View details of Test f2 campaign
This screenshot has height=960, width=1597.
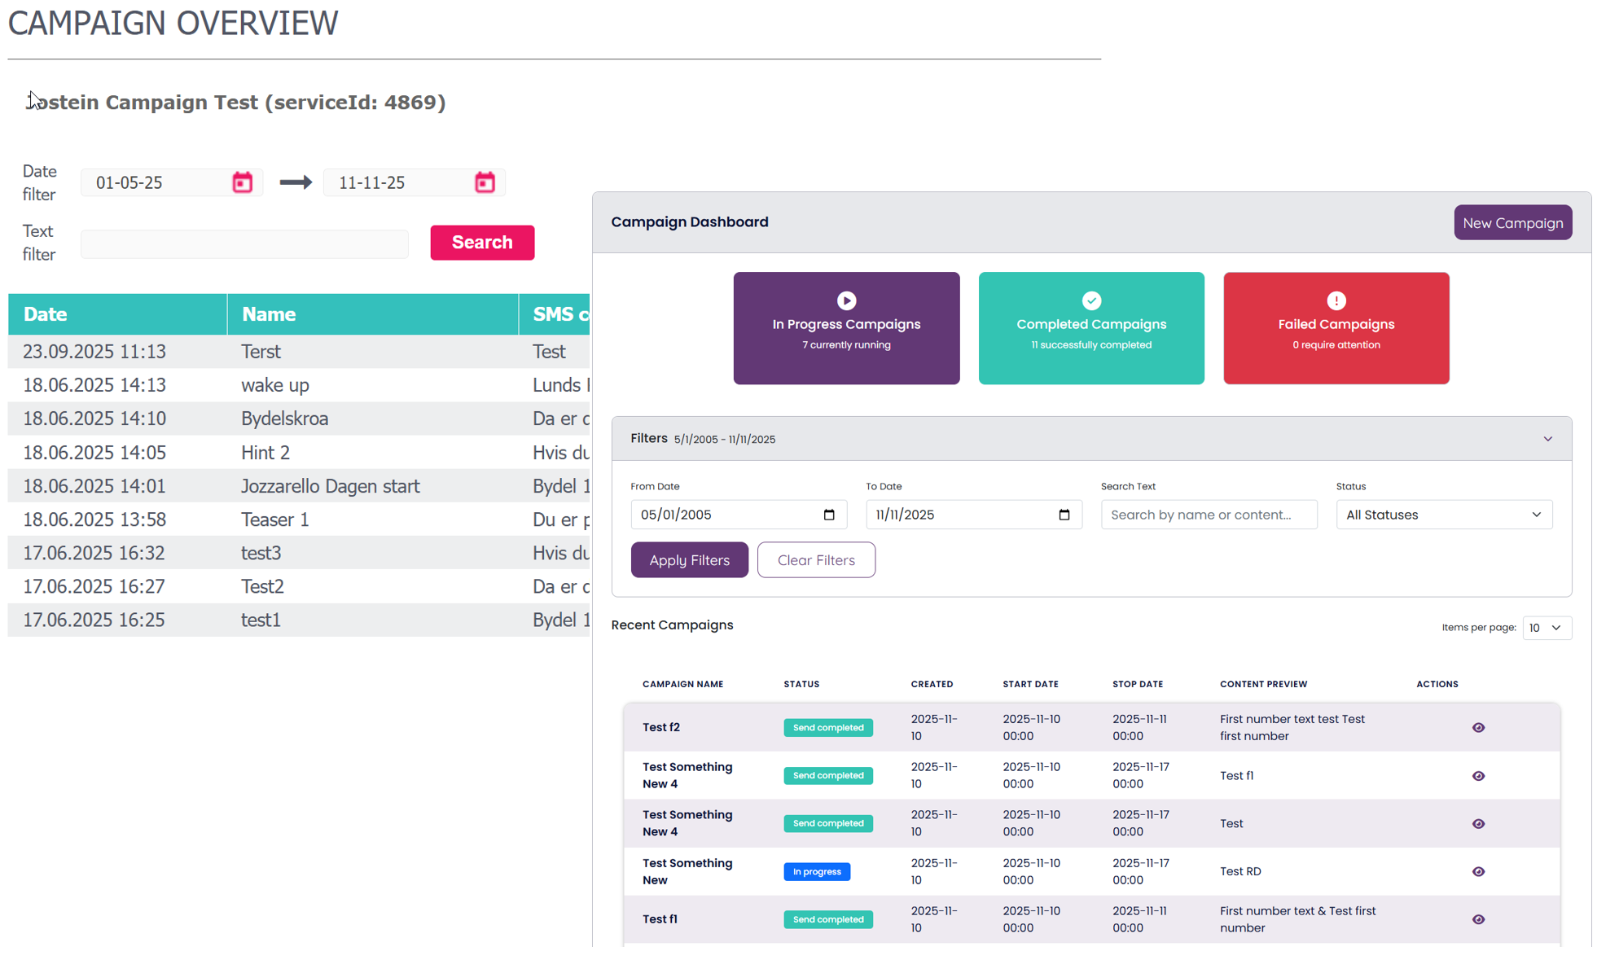[1478, 727]
